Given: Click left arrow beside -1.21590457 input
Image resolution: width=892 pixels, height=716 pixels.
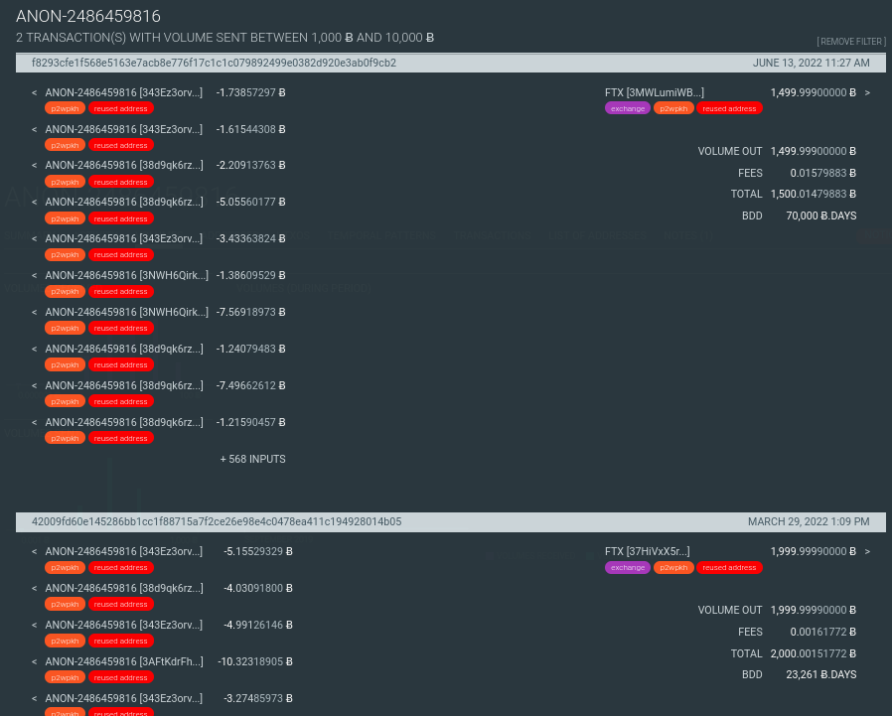Looking at the screenshot, I should [34, 422].
